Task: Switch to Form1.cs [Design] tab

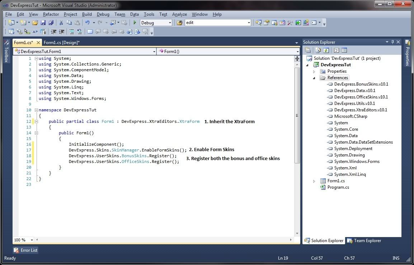Action: point(61,43)
